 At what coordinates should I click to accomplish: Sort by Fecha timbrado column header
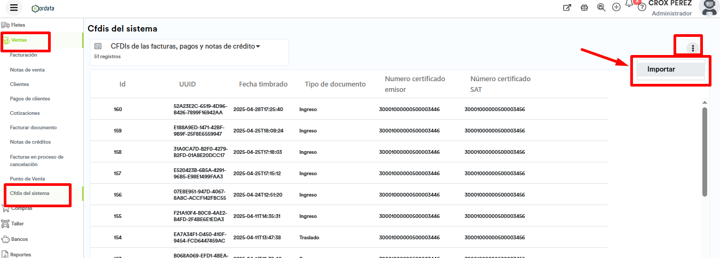263,84
